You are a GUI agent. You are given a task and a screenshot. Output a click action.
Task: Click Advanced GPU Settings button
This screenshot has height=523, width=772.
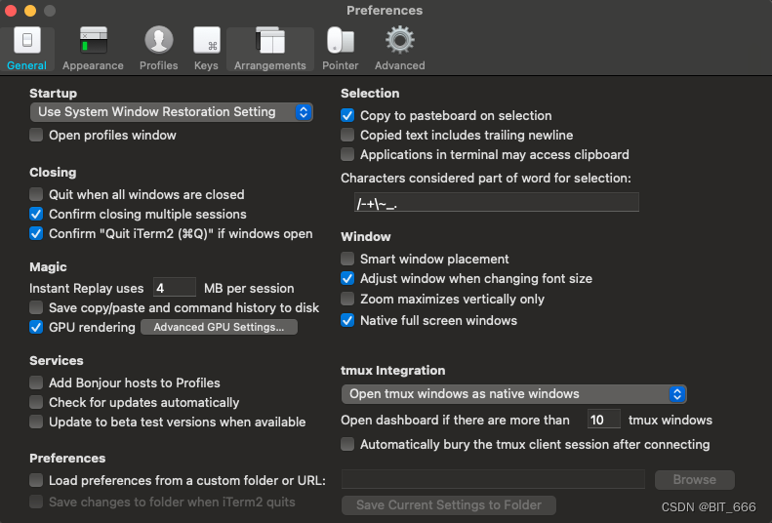coord(219,327)
